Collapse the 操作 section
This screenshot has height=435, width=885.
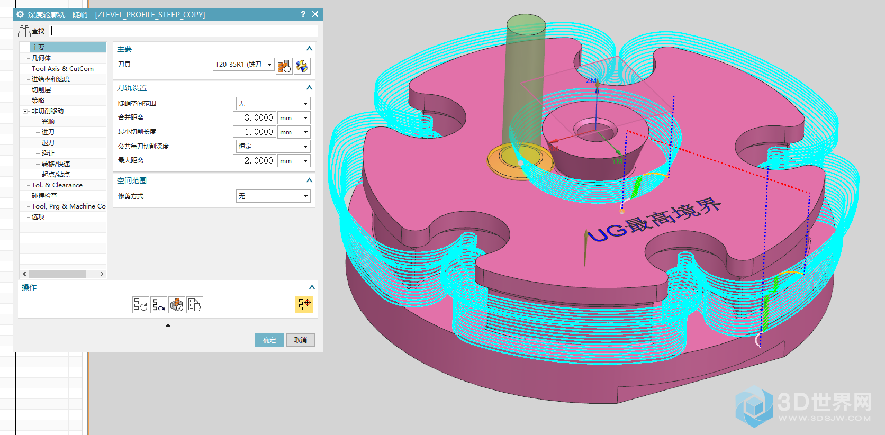point(312,287)
